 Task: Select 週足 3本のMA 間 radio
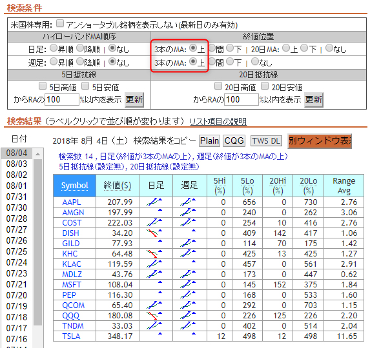[212, 61]
